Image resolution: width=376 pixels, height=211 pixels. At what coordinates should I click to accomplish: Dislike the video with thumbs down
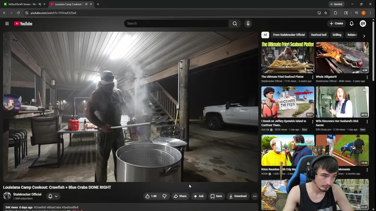pyautogui.click(x=164, y=196)
